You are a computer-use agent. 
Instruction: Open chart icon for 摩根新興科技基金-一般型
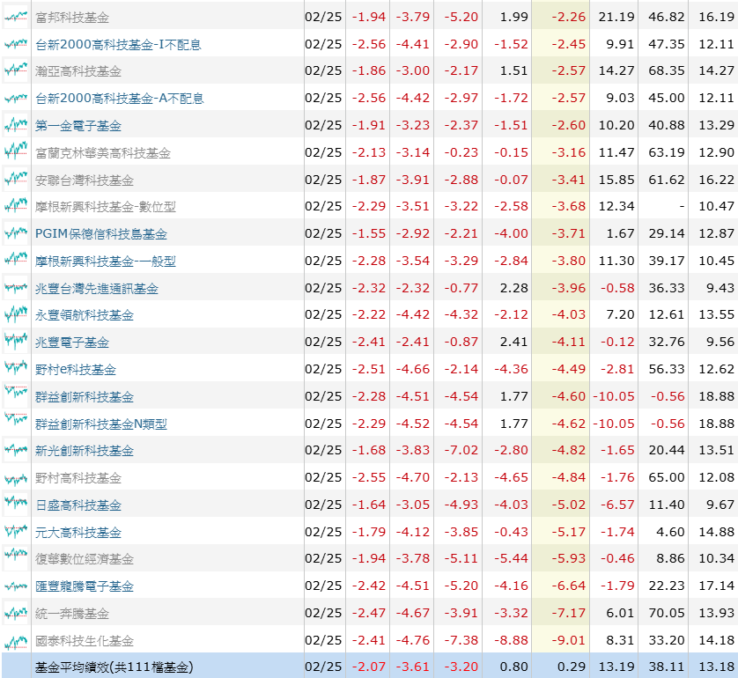coord(16,261)
